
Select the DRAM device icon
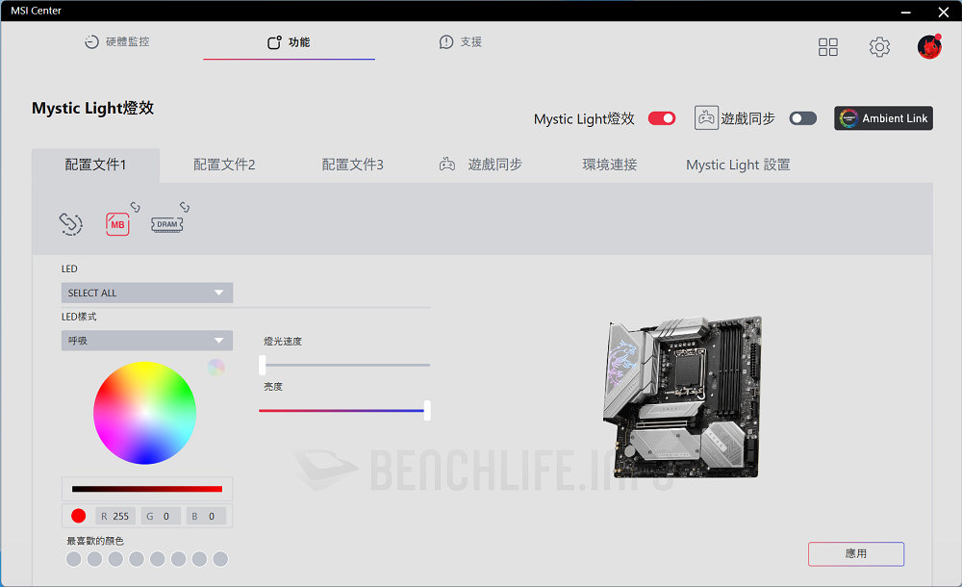pyautogui.click(x=166, y=224)
